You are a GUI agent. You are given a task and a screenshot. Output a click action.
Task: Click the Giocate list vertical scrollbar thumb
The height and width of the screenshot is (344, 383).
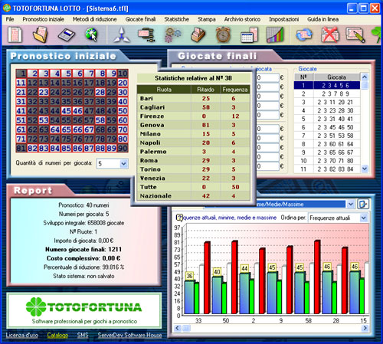click(365, 85)
